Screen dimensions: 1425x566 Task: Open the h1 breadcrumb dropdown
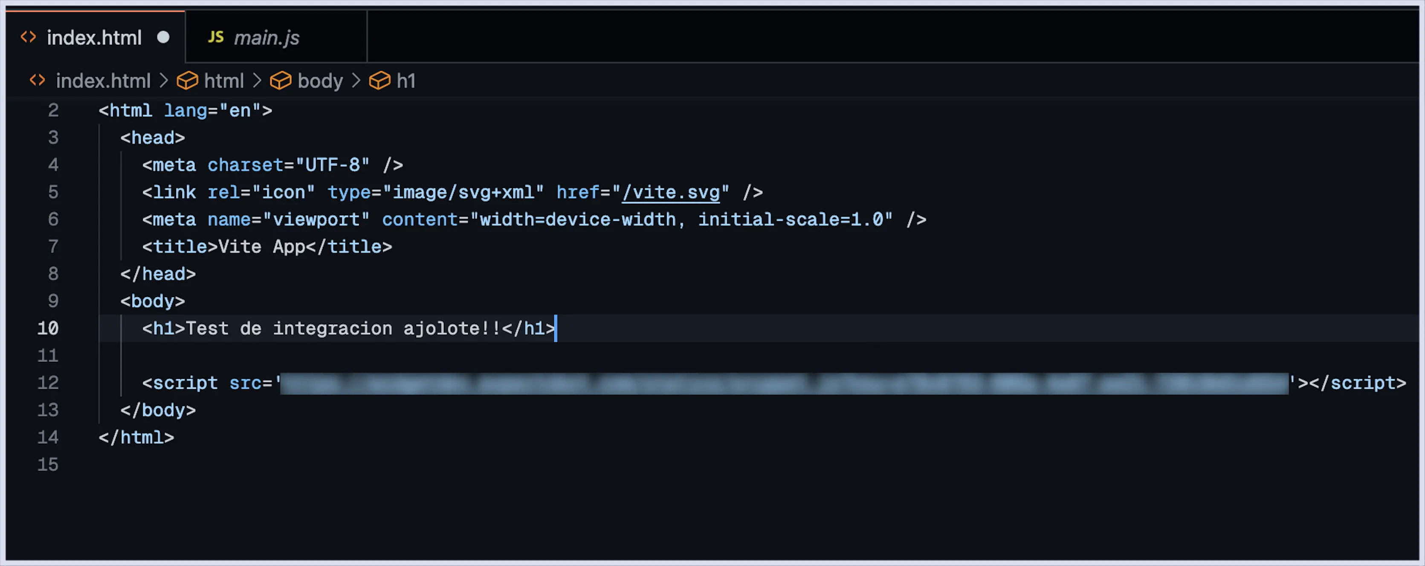coord(406,81)
